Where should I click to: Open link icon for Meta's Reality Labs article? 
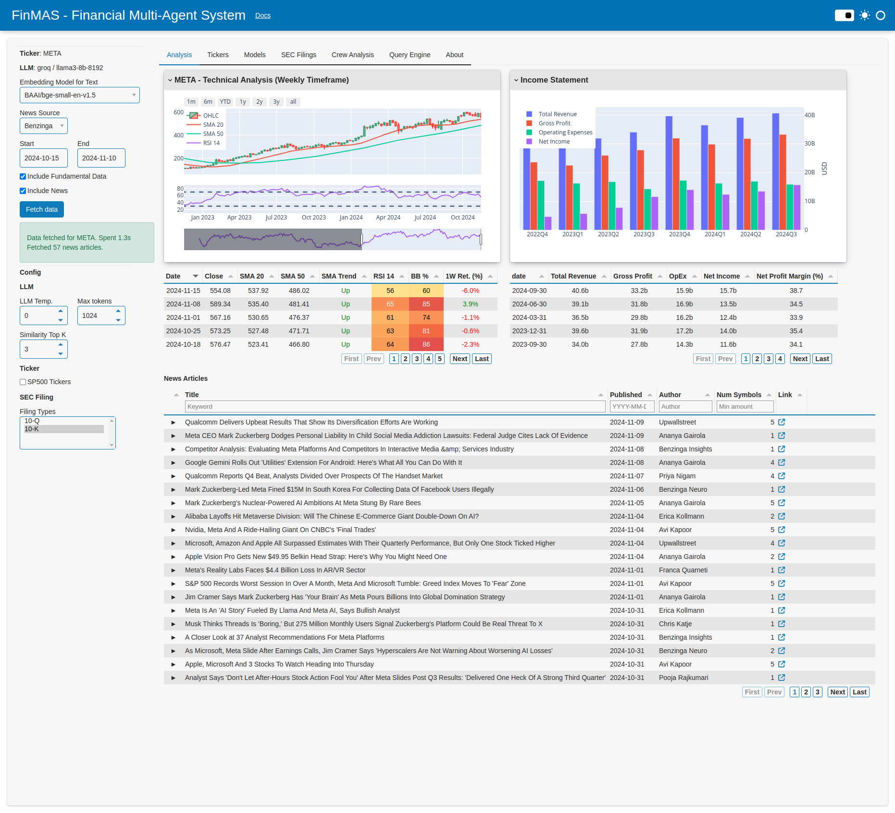coord(782,570)
